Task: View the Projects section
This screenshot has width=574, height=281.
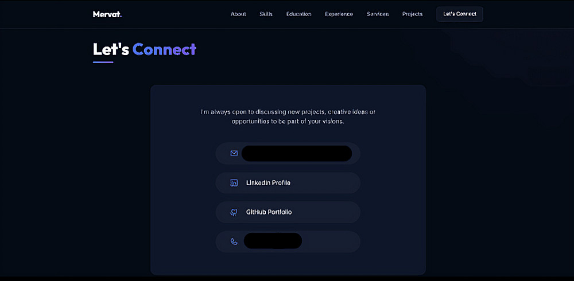Action: (412, 14)
